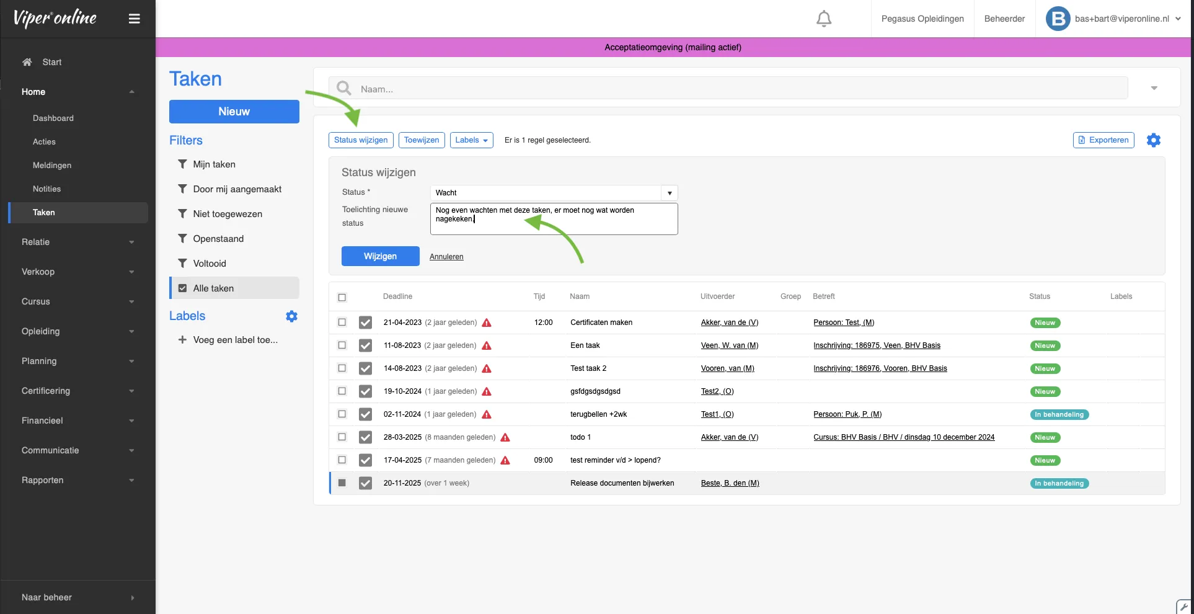Viewport: 1194px width, 614px height.
Task: Click warning triangle on Certificaten maken row
Action: 487,323
